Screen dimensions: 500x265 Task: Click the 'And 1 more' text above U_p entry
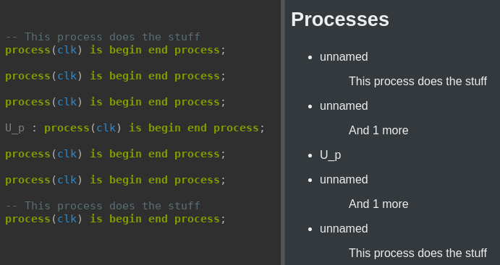click(x=378, y=130)
